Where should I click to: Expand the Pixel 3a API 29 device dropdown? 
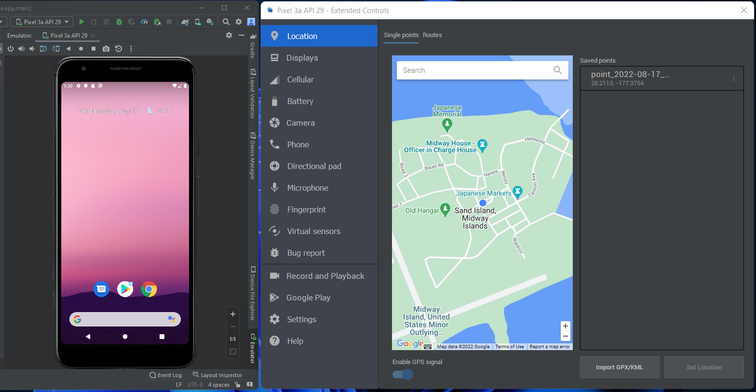[42, 22]
